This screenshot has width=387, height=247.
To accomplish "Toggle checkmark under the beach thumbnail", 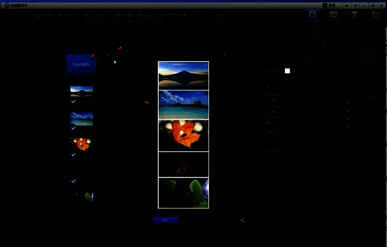I will 74,128.
